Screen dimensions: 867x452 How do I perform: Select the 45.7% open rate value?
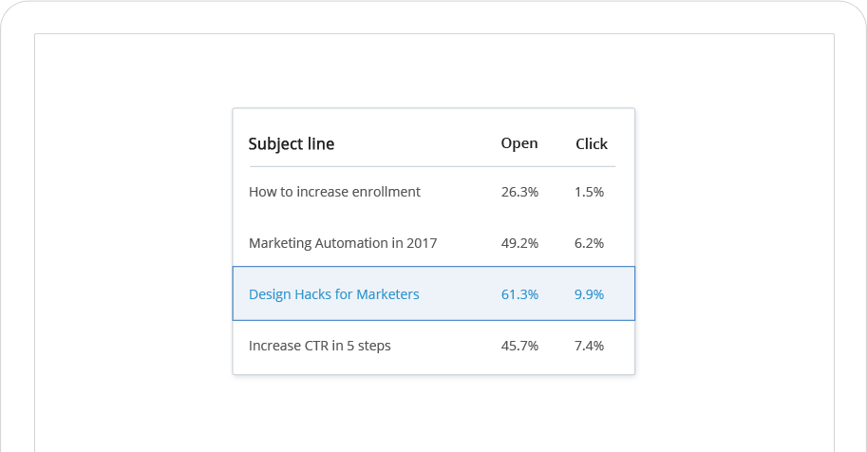(x=519, y=346)
